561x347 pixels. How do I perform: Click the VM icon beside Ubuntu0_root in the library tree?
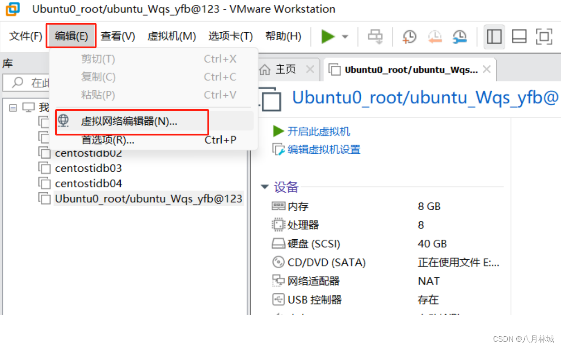pos(44,199)
